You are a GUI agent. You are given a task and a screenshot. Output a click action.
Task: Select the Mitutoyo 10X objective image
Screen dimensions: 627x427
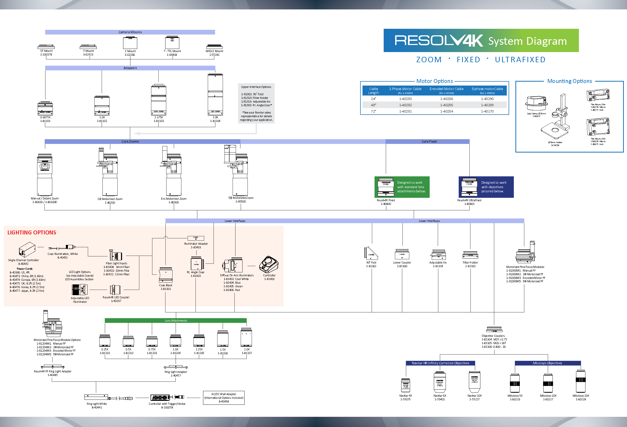[548, 383]
